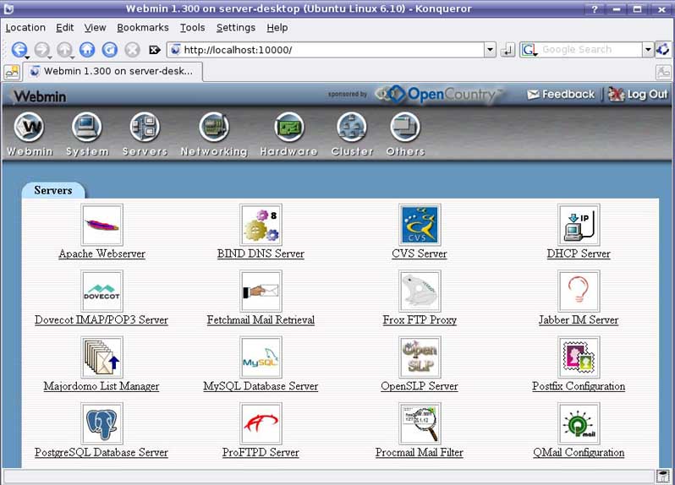Select the Others category icon

[x=405, y=128]
